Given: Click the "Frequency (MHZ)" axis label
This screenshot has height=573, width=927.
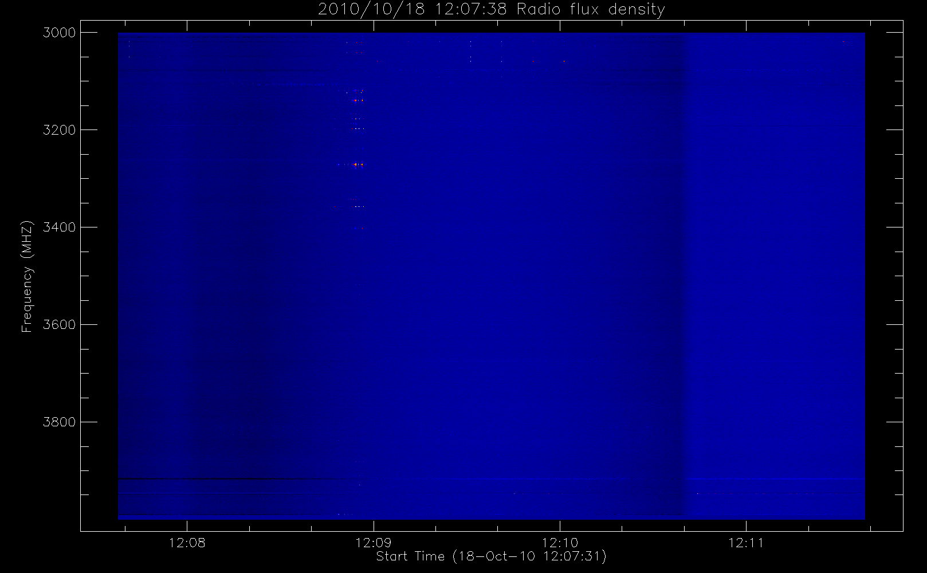Looking at the screenshot, I should (26, 277).
